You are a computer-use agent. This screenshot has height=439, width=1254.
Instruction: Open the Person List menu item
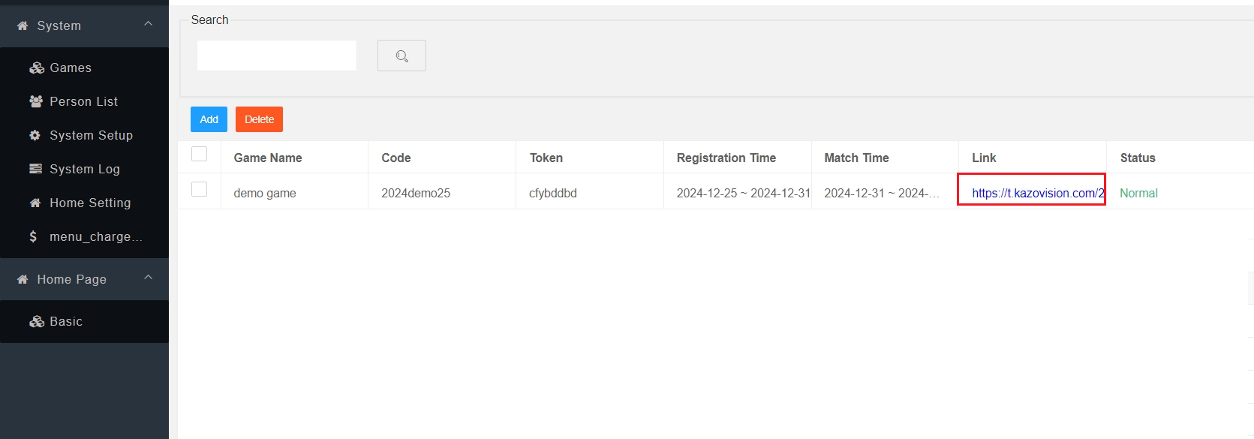(x=83, y=101)
